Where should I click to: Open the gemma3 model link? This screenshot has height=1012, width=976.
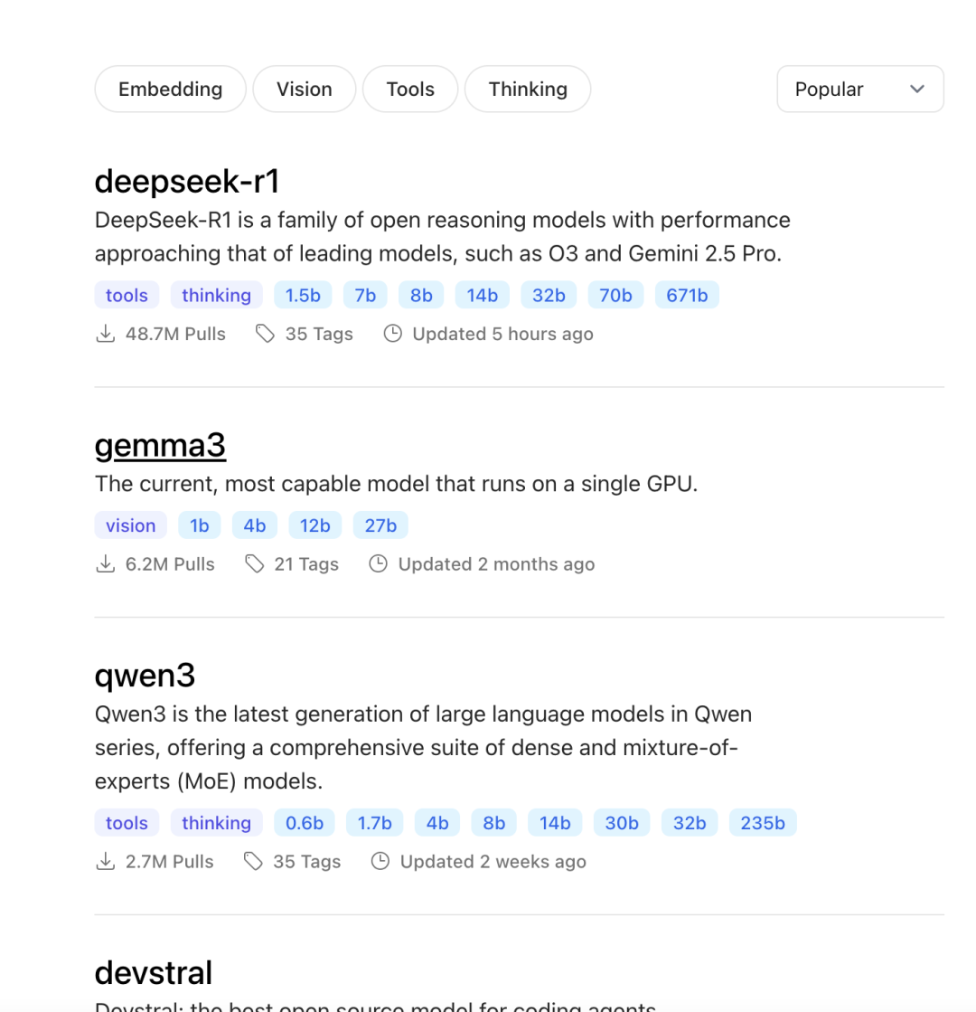pyautogui.click(x=160, y=445)
